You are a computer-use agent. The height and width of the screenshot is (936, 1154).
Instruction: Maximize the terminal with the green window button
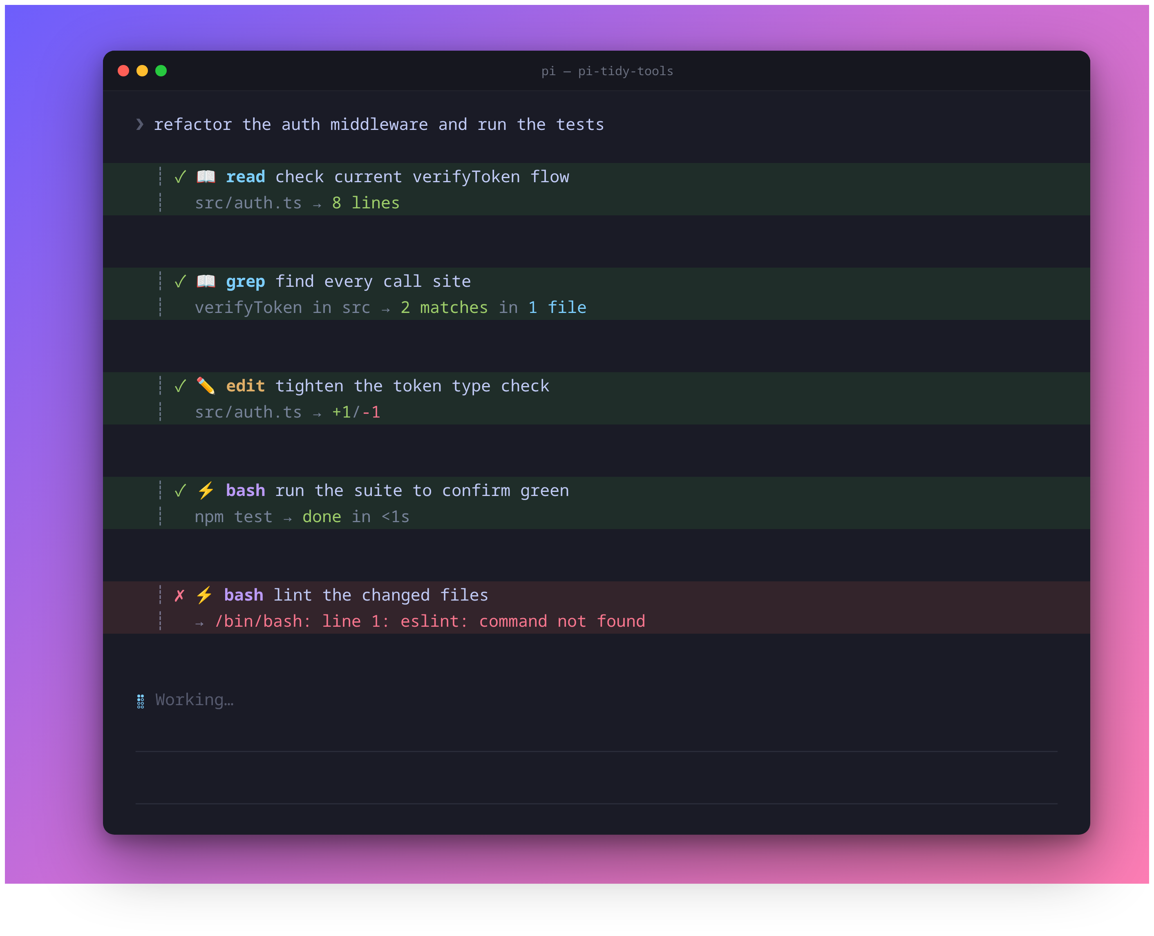161,71
